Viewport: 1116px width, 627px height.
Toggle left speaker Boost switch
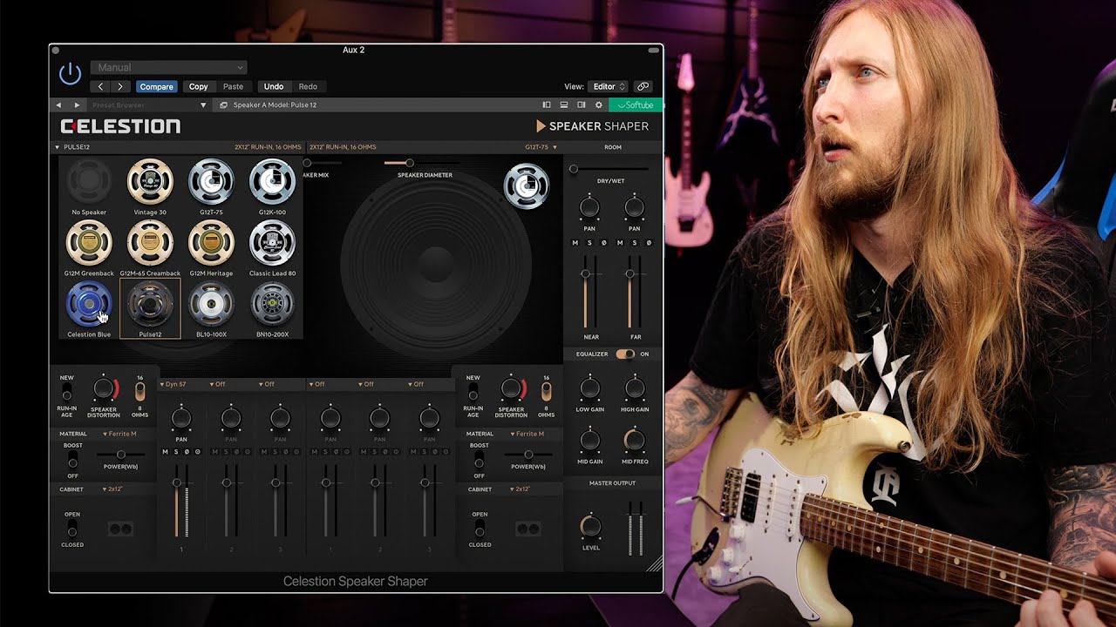[x=72, y=459]
